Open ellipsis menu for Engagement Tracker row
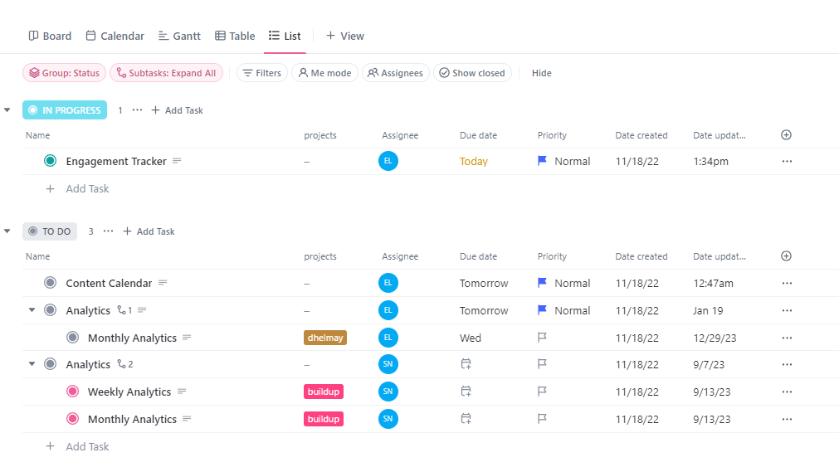839x472 pixels. pyautogui.click(x=787, y=162)
